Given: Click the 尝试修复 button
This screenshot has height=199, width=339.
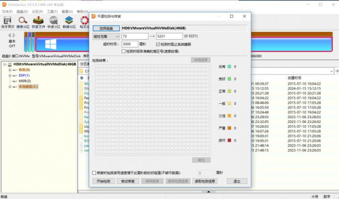Looking at the screenshot, I should pyautogui.click(x=128, y=181).
